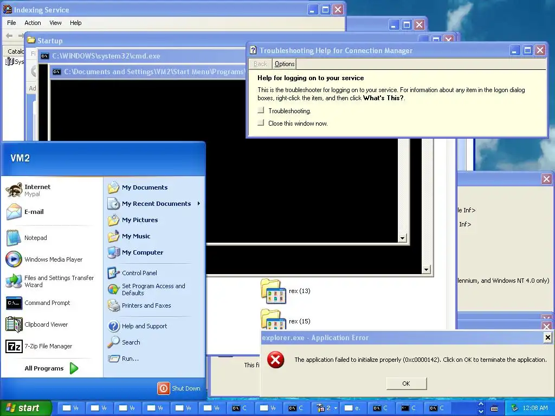Open File menu in Indexing Service

pos(11,23)
